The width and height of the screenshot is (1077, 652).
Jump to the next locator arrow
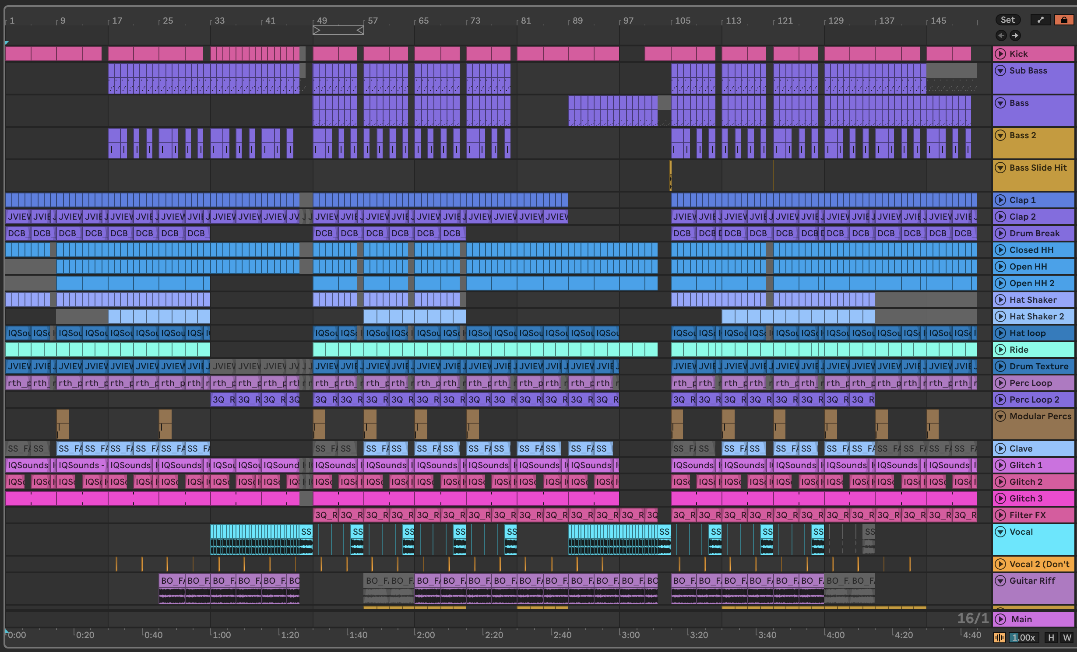(x=1015, y=35)
